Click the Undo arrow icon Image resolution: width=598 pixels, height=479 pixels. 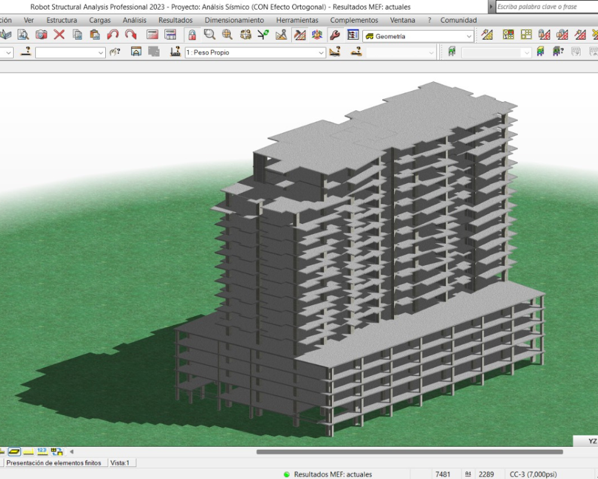click(112, 35)
